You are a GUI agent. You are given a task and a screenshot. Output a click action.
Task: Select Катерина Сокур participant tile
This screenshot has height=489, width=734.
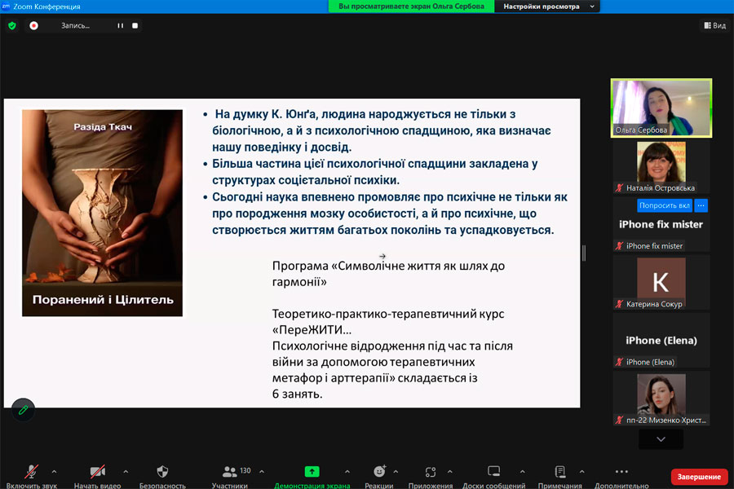[x=661, y=283]
